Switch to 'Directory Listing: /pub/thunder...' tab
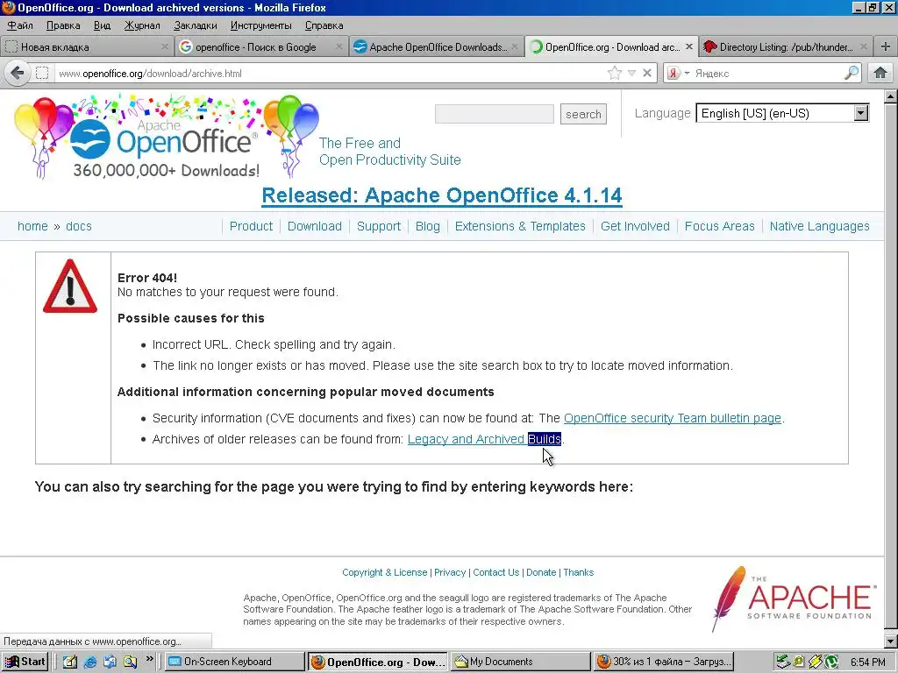 pos(787,47)
